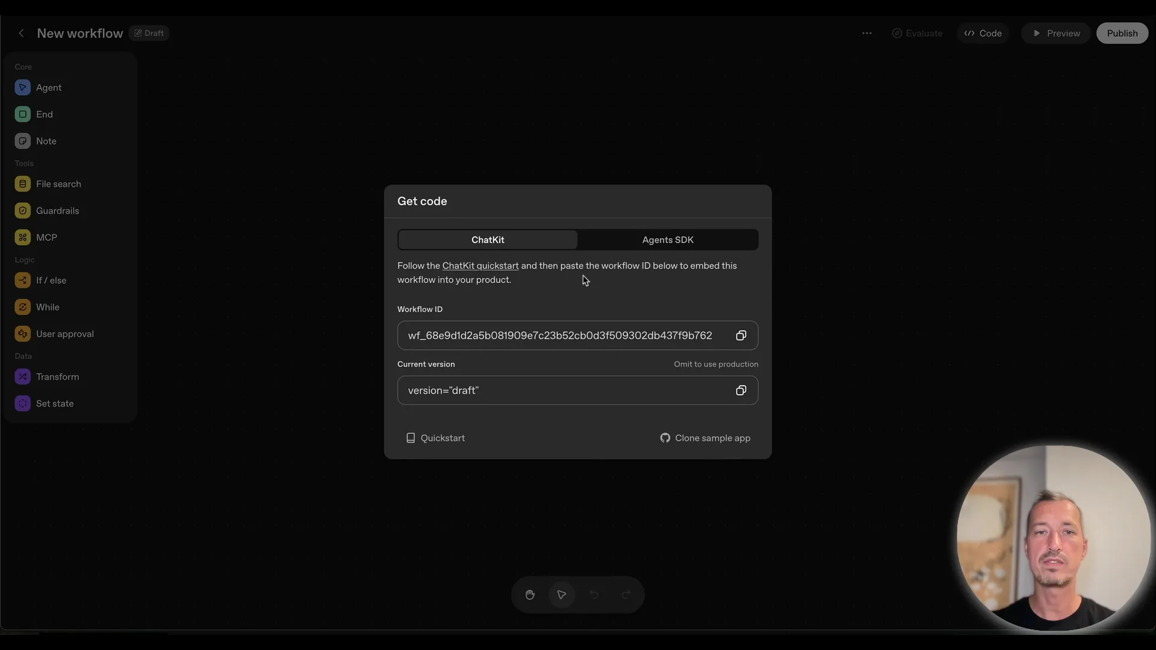The image size is (1156, 650).
Task: Publish the workflow
Action: click(x=1122, y=33)
